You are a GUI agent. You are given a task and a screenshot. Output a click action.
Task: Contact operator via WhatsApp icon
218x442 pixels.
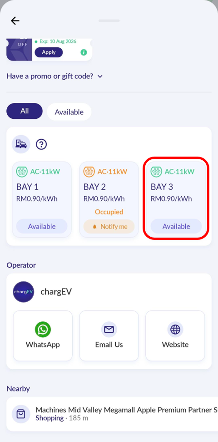tap(43, 330)
